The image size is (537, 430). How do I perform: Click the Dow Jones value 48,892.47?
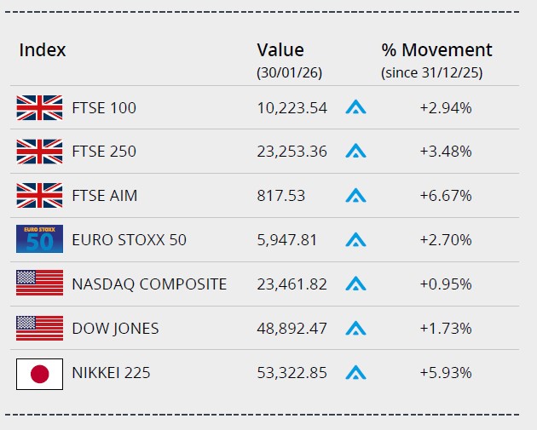[x=292, y=329]
